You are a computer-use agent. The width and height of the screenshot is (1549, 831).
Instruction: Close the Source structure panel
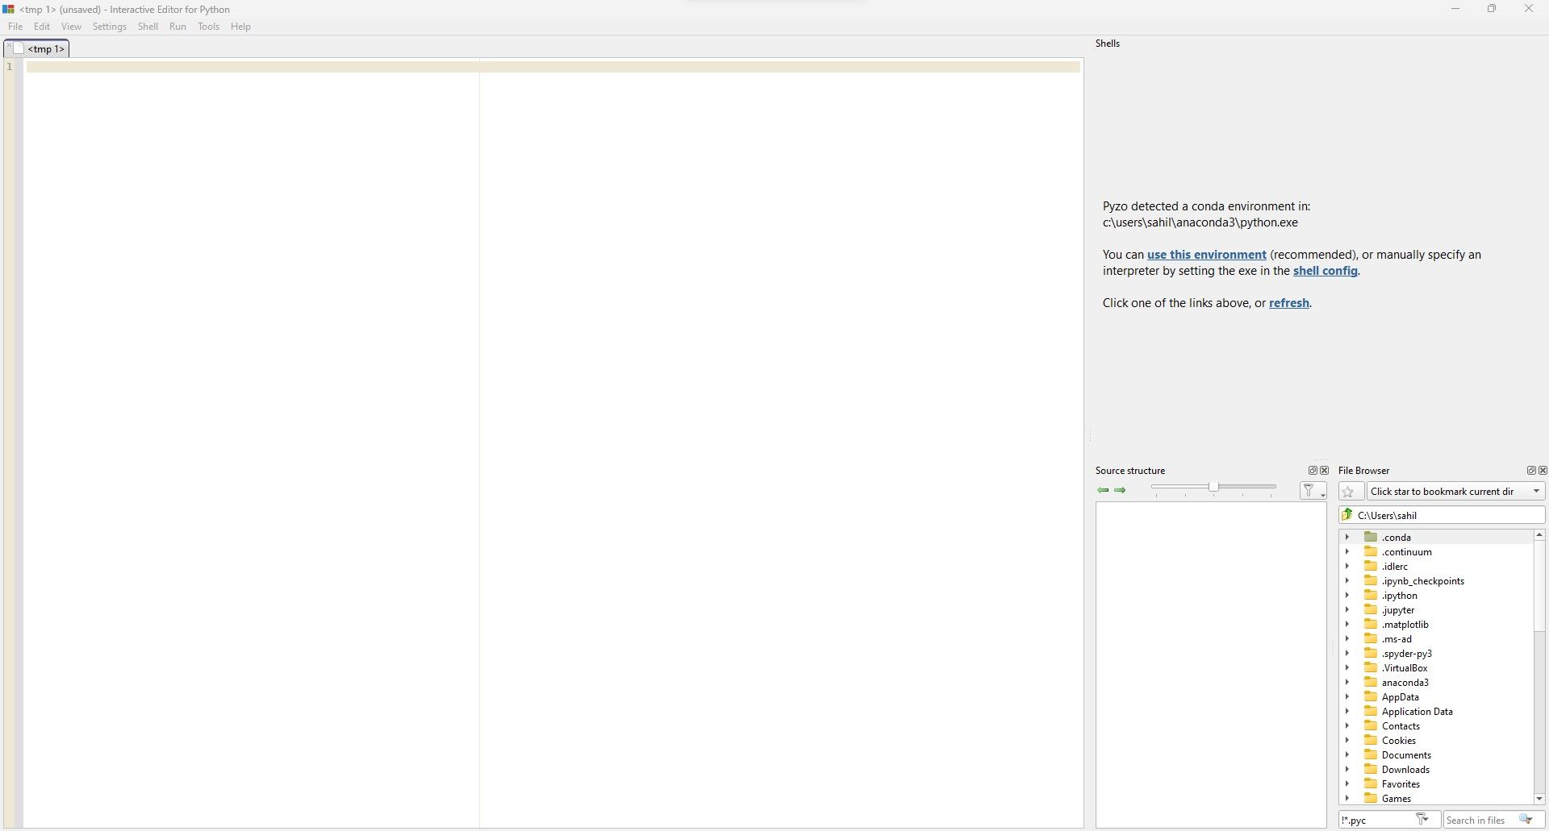(1324, 471)
